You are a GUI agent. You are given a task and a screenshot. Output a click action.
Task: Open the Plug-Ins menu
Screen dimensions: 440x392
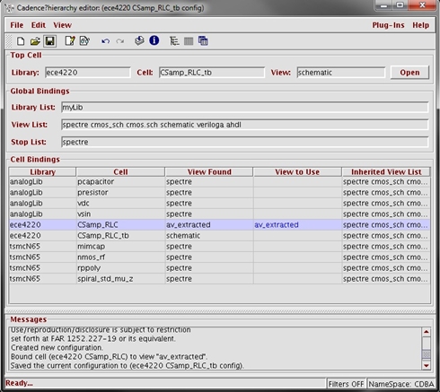pyautogui.click(x=388, y=25)
